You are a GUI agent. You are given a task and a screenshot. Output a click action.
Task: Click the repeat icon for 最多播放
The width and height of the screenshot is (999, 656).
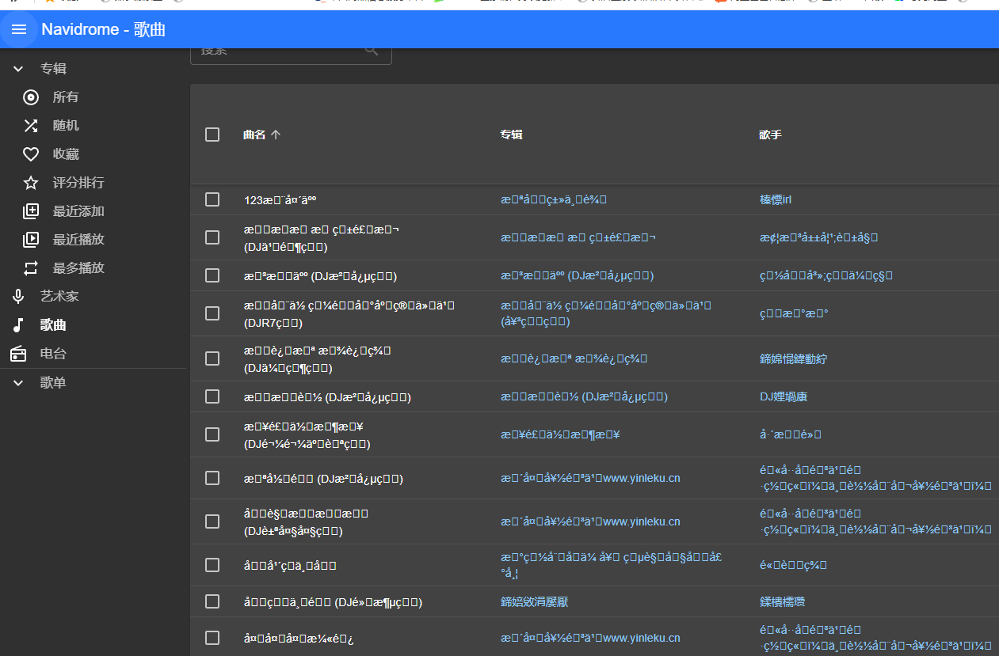coord(31,268)
